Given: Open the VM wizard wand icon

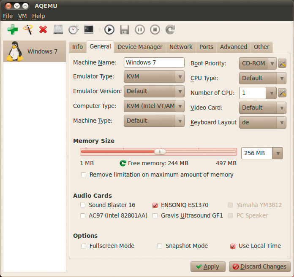Looking at the screenshot, I should pyautogui.click(x=28, y=30).
